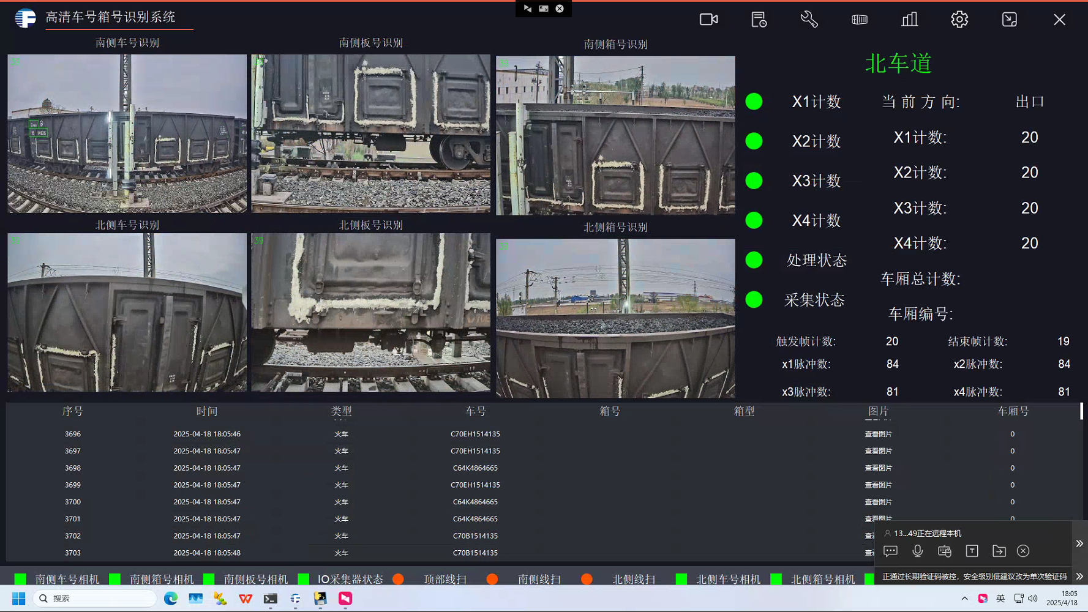This screenshot has width=1088, height=612.
Task: Open the terminal app in the taskbar
Action: pos(270,599)
